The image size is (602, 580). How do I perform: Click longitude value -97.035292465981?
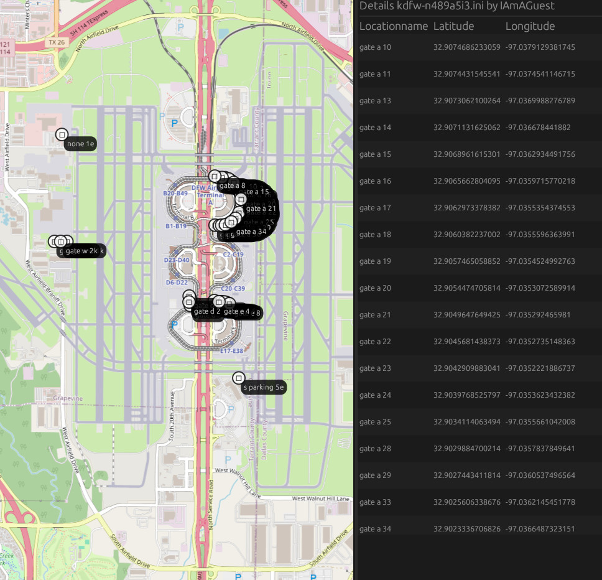coord(538,315)
